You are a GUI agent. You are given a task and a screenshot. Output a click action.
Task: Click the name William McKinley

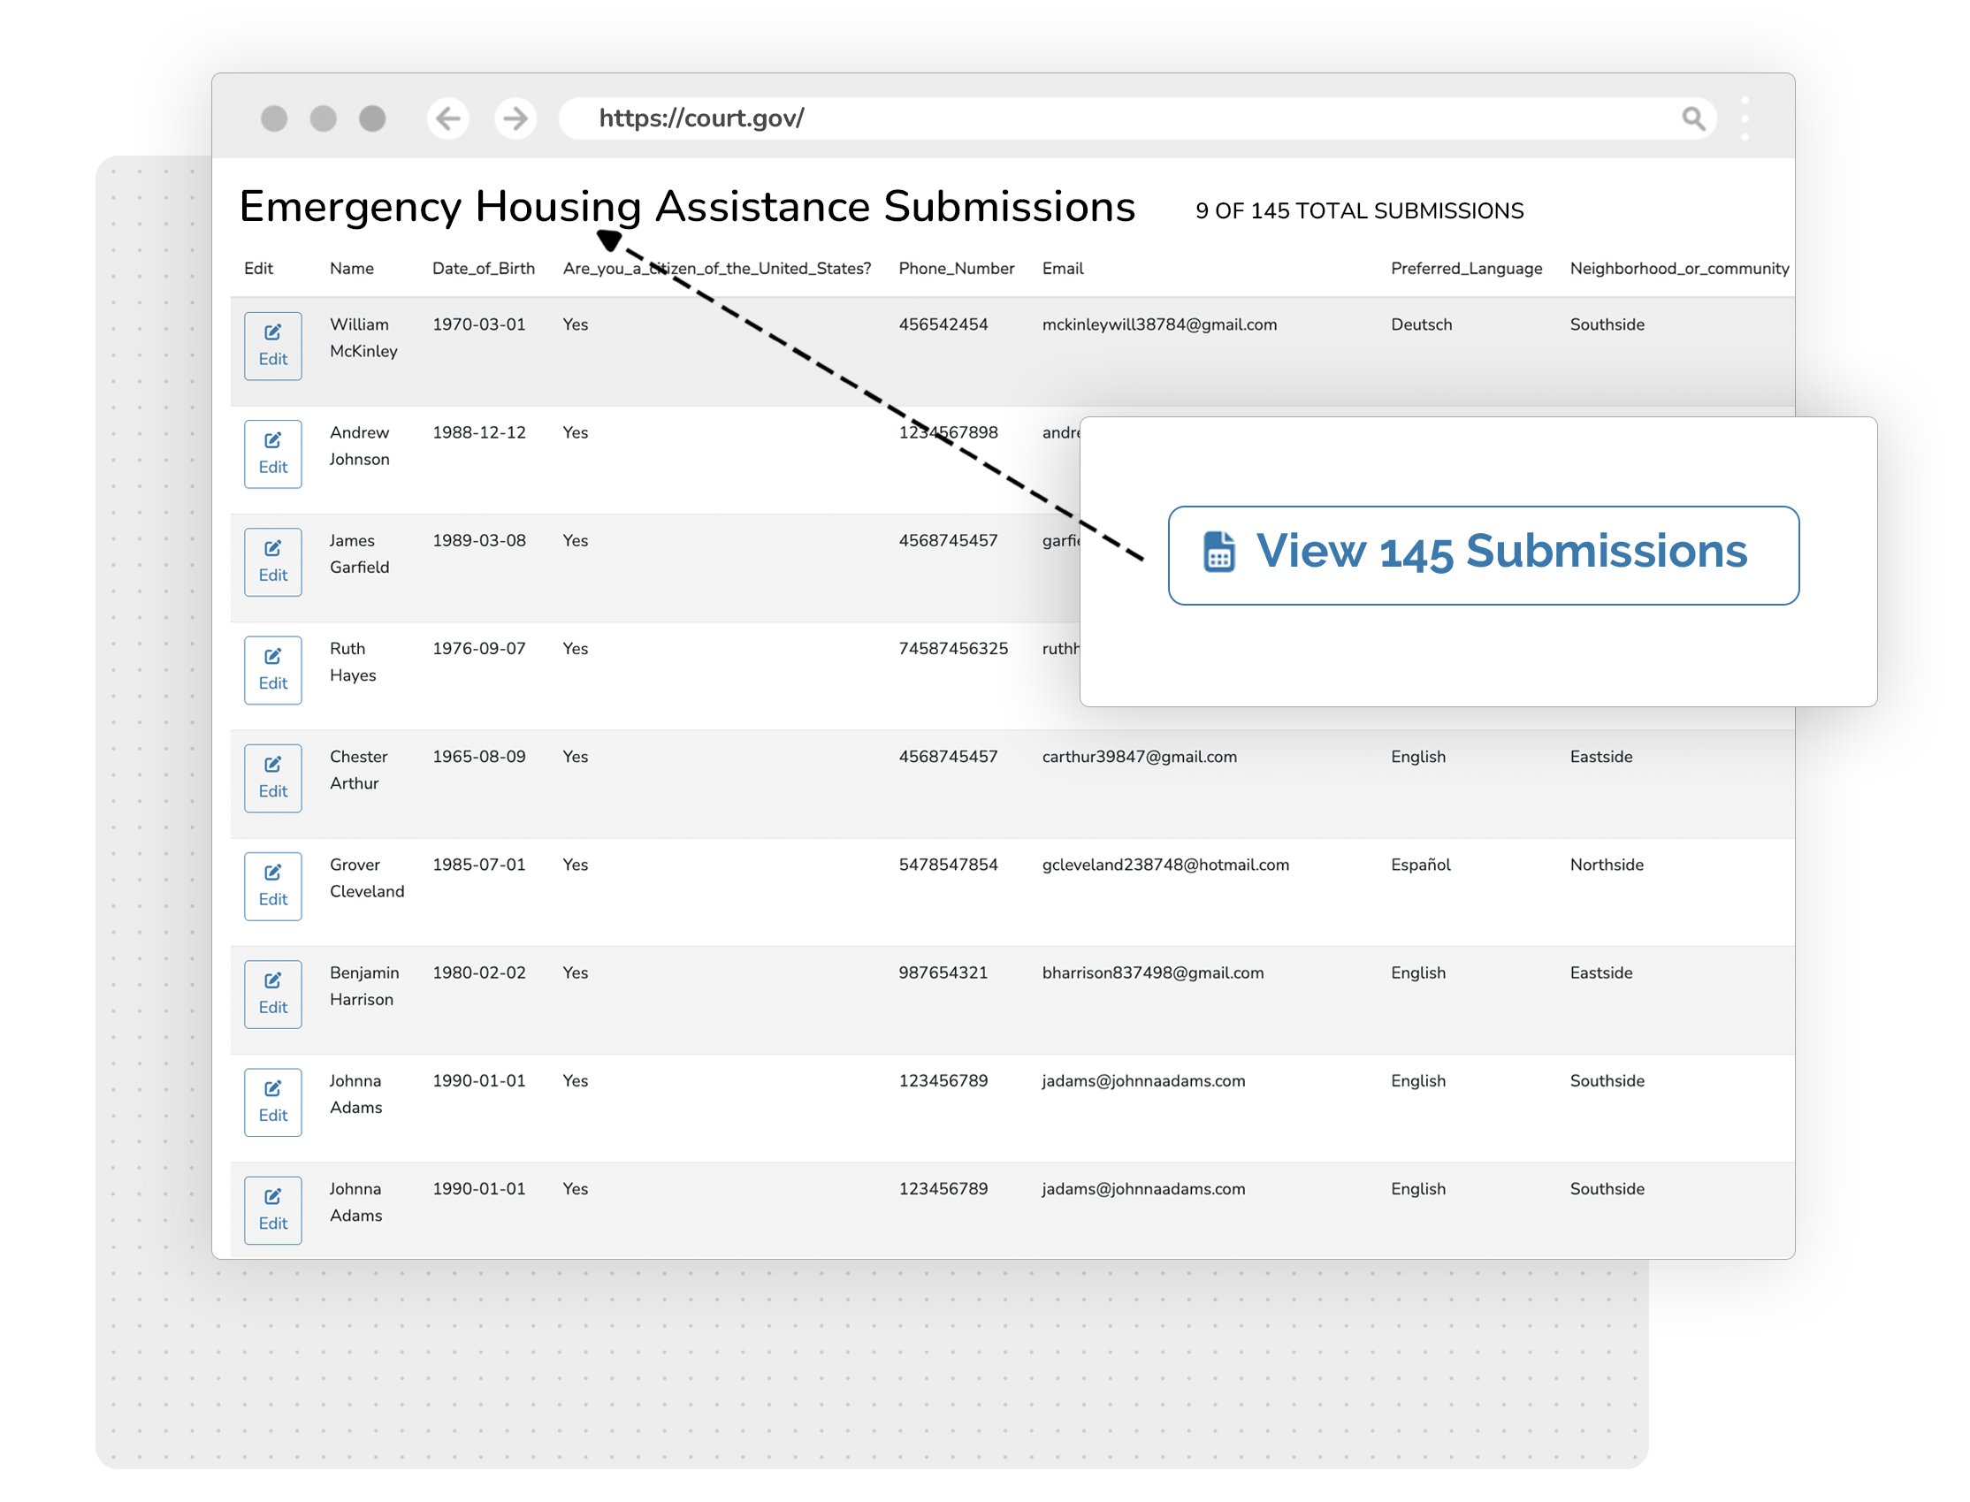[363, 338]
